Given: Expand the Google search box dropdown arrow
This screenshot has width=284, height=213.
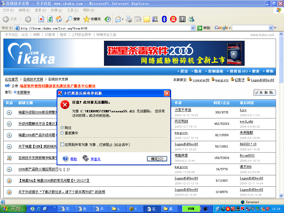Looking at the screenshot, I should point(271,28).
